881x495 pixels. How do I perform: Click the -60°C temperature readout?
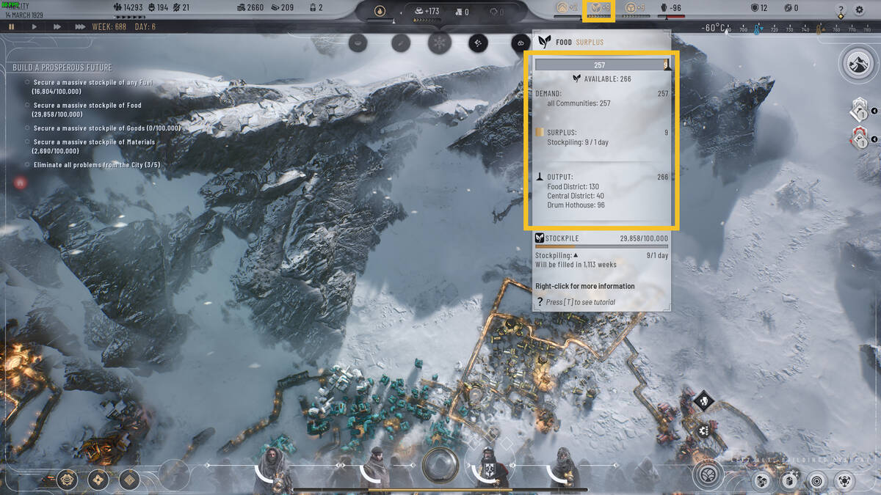click(713, 27)
